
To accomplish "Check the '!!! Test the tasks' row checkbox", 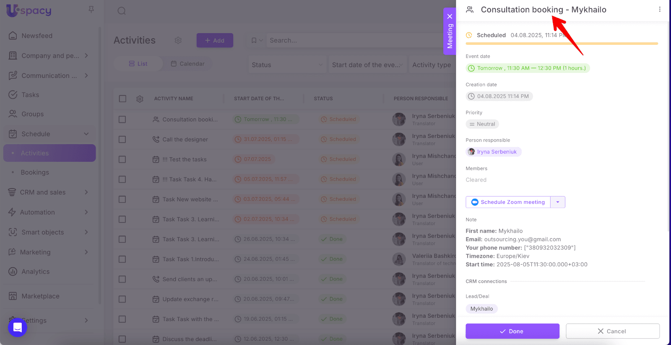I will 122,159.
